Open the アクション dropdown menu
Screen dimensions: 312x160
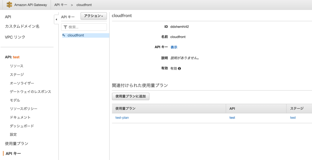point(94,16)
